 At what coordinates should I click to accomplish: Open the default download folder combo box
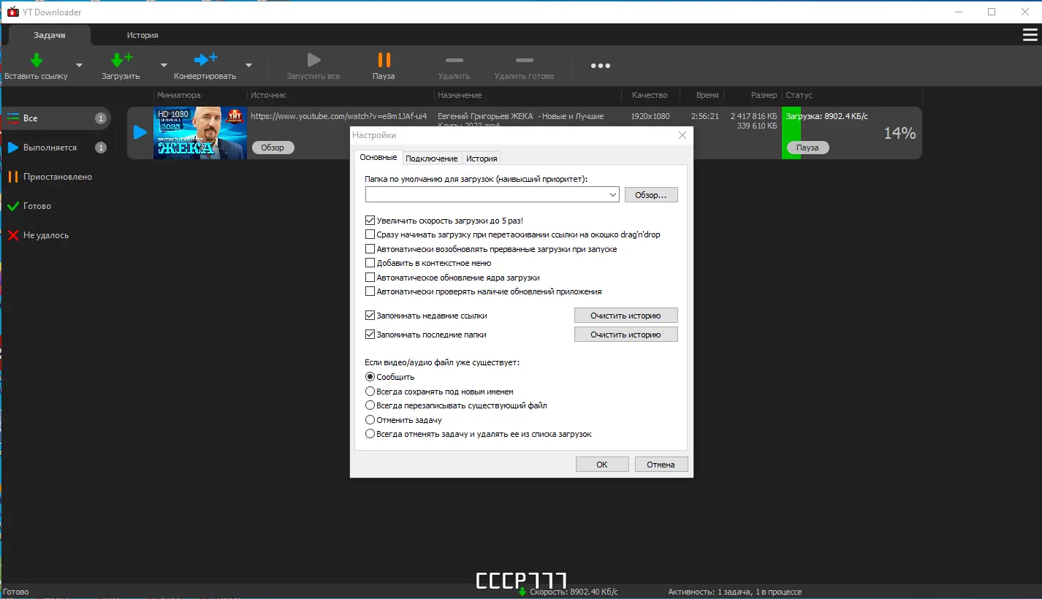[x=493, y=195]
